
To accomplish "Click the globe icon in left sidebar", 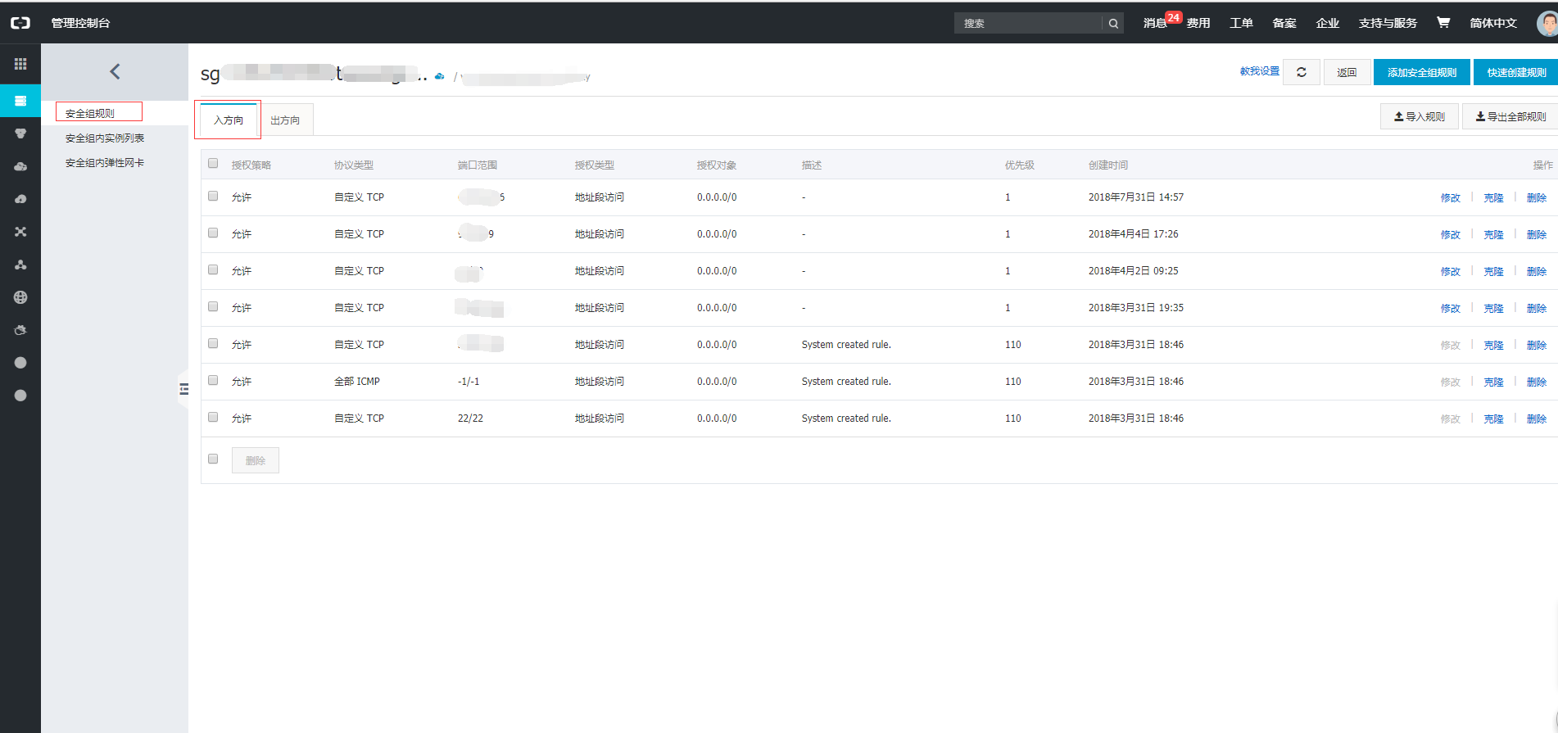I will click(20, 297).
